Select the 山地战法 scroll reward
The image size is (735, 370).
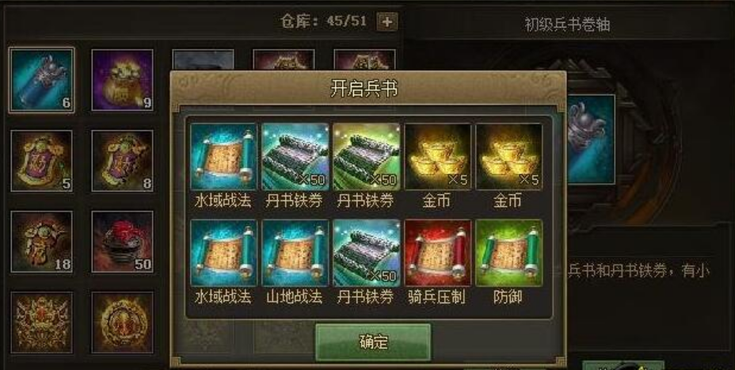pos(295,253)
